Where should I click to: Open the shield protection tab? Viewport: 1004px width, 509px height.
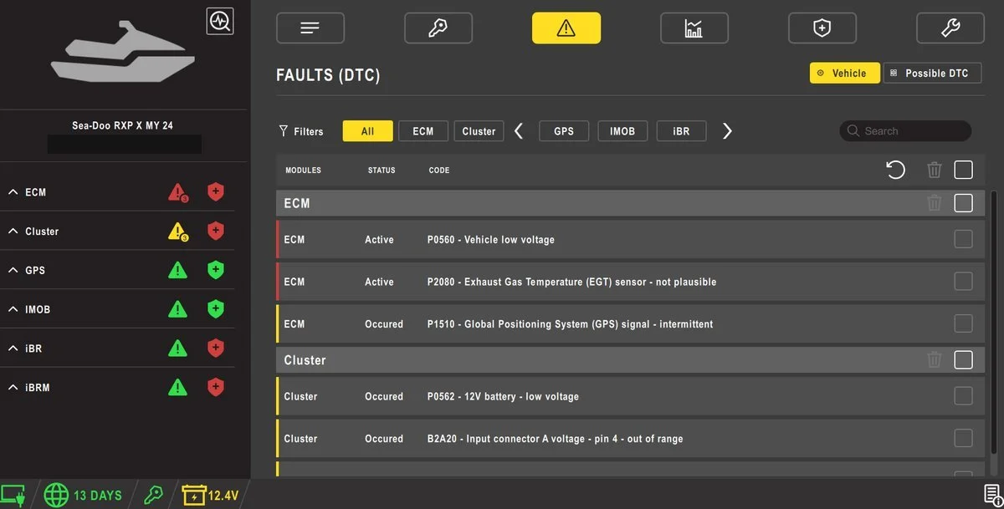click(x=822, y=28)
